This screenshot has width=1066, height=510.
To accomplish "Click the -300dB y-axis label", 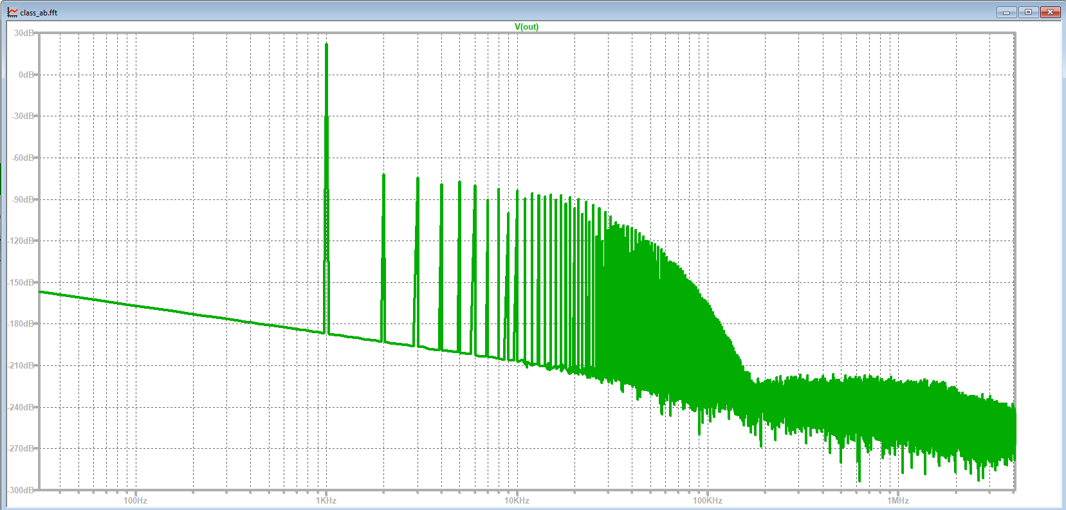I will coord(21,490).
